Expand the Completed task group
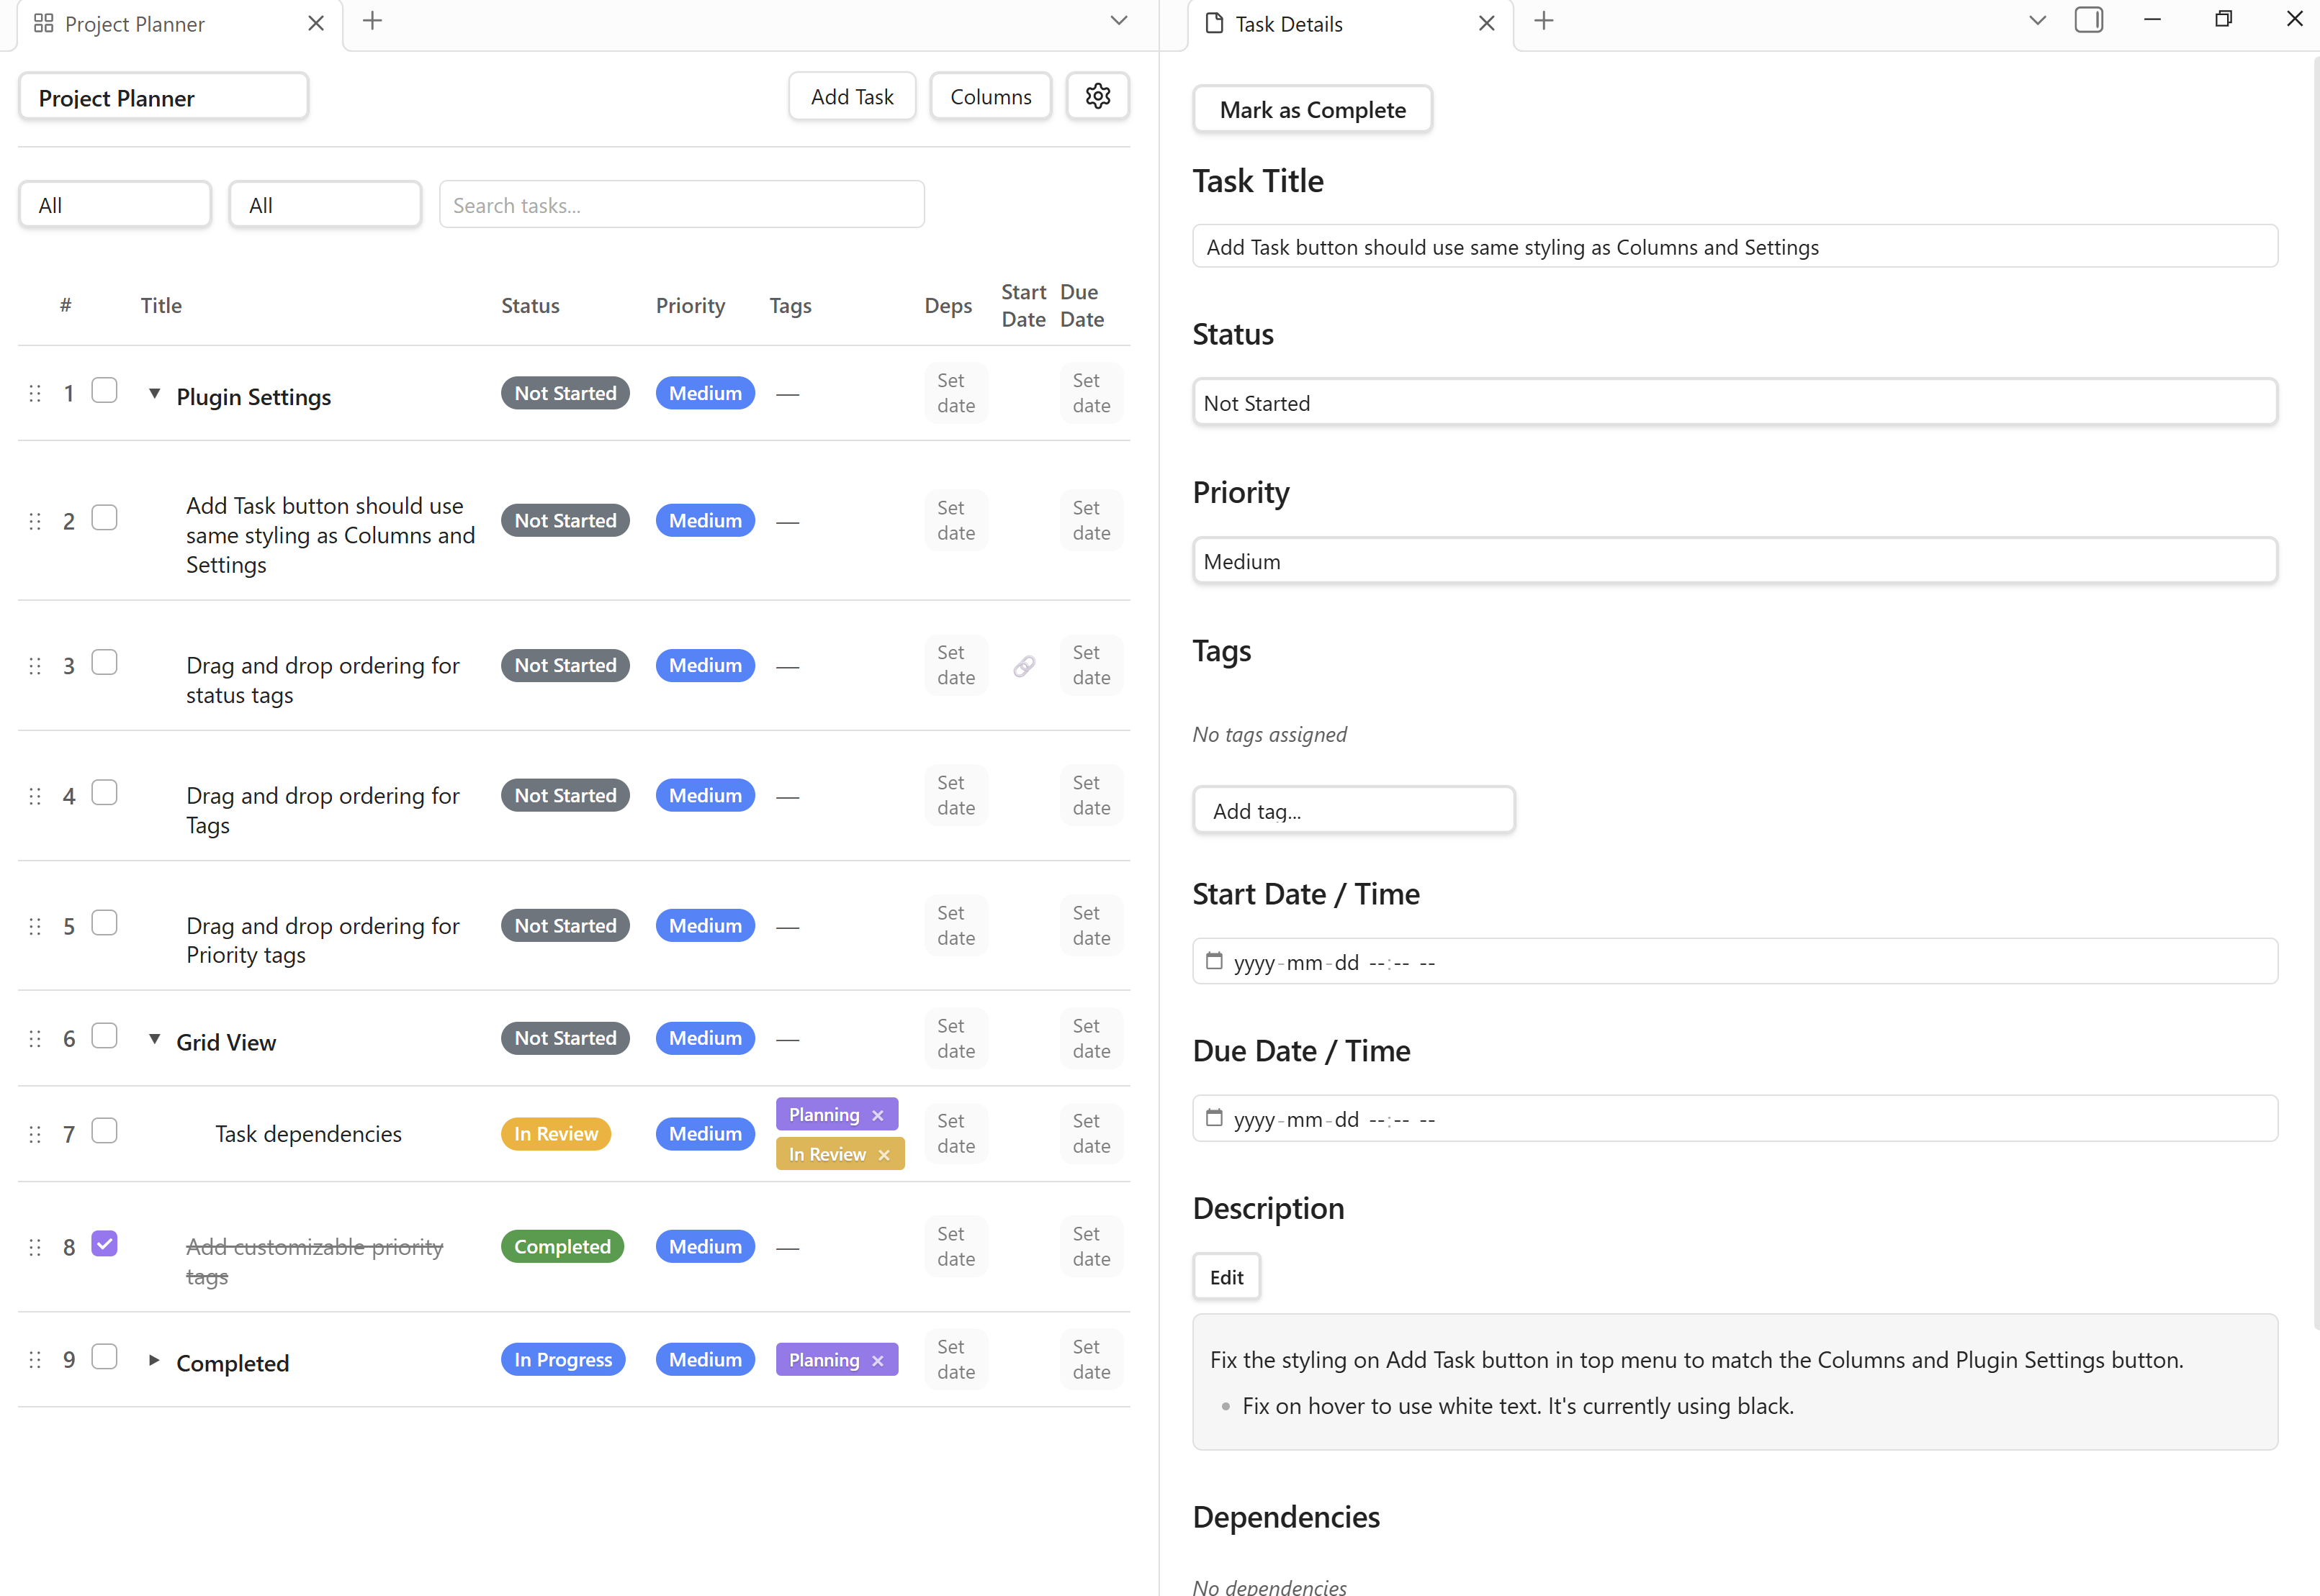2320x1596 pixels. [154, 1360]
